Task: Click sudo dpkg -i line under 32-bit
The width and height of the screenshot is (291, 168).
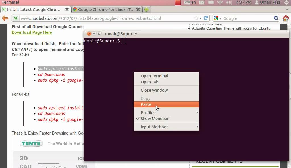Action: [x=61, y=80]
